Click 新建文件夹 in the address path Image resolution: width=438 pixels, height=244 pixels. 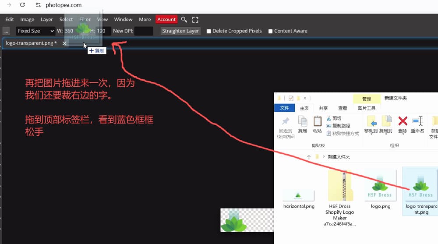339,157
